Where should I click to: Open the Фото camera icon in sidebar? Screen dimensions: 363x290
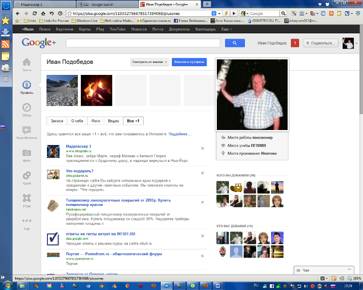27,153
